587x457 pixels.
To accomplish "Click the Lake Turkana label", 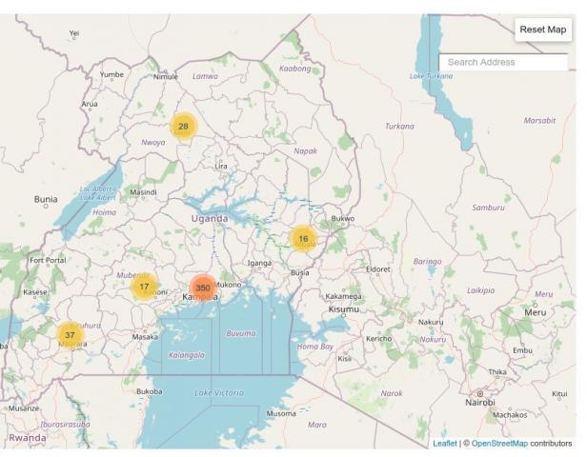I will [431, 76].
